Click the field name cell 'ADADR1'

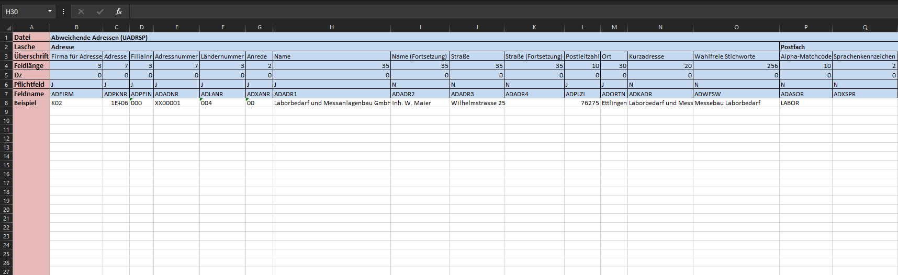point(332,94)
